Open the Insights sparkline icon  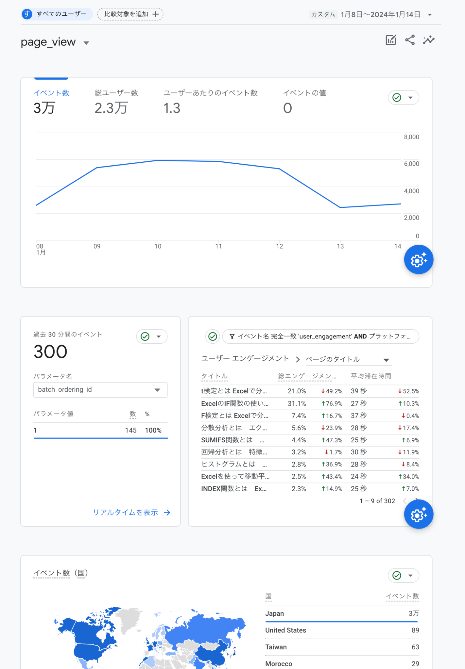pos(428,40)
